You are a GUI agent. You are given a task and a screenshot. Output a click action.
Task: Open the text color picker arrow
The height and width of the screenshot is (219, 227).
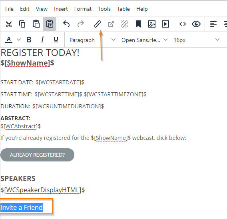tap(19, 40)
